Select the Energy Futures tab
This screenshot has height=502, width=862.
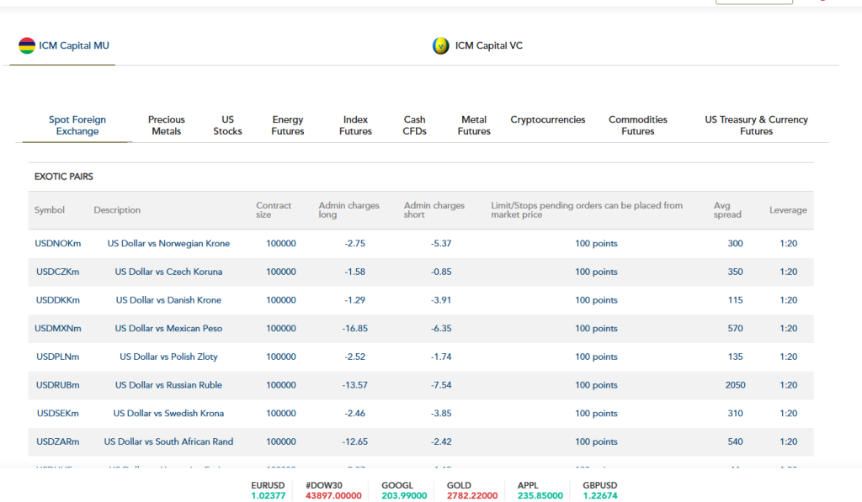(x=288, y=125)
